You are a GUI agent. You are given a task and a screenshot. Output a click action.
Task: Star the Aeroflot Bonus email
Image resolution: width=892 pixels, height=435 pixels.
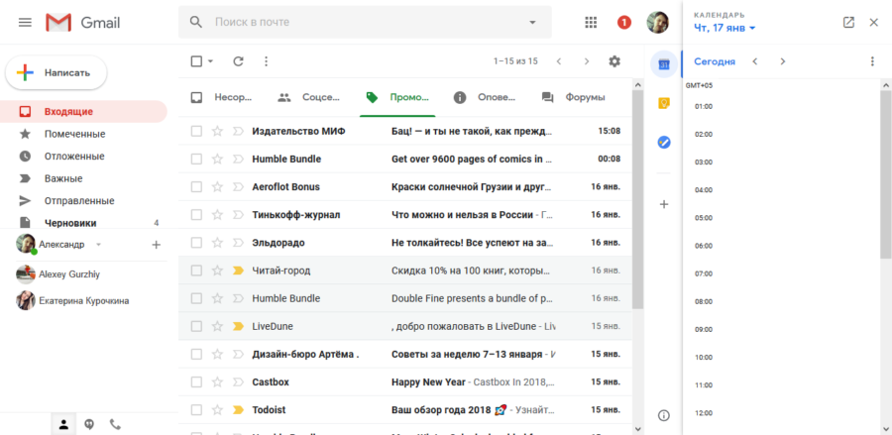[217, 187]
